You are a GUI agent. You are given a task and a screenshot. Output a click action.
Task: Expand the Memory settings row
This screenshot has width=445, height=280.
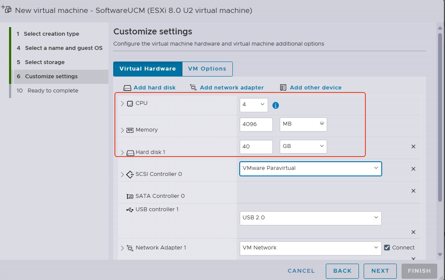(122, 130)
